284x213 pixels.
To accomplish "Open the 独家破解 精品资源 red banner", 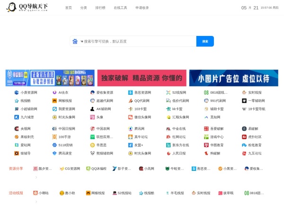I will tap(142, 78).
